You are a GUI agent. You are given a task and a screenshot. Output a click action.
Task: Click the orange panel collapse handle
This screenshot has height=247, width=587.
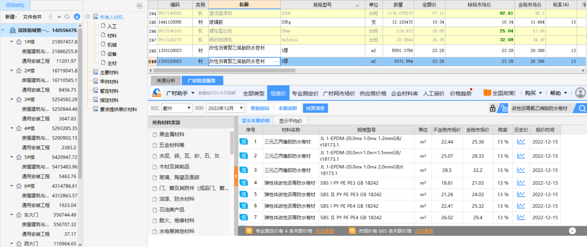236,176
